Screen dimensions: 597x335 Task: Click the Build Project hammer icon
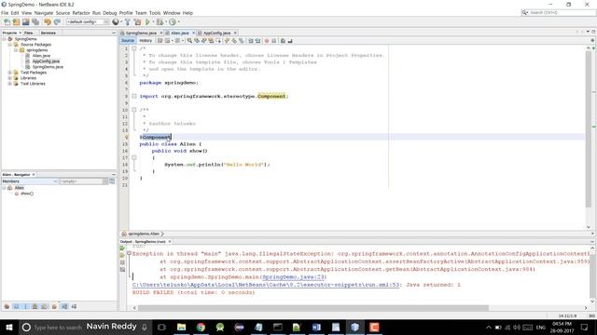pos(128,22)
